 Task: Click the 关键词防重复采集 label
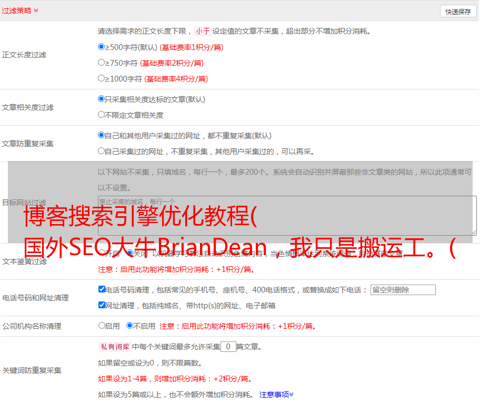pyautogui.click(x=32, y=370)
